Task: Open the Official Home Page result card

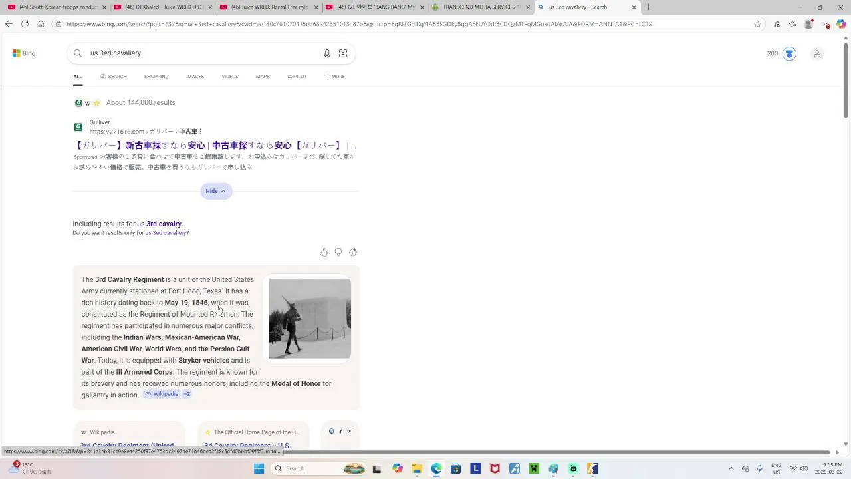Action: (x=253, y=435)
